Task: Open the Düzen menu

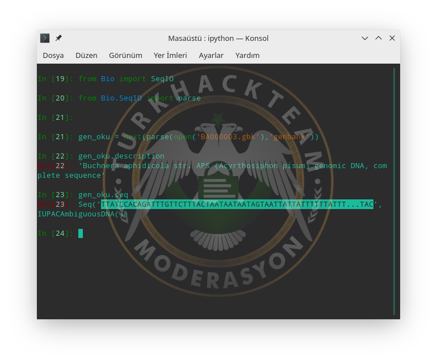Action: (86, 55)
